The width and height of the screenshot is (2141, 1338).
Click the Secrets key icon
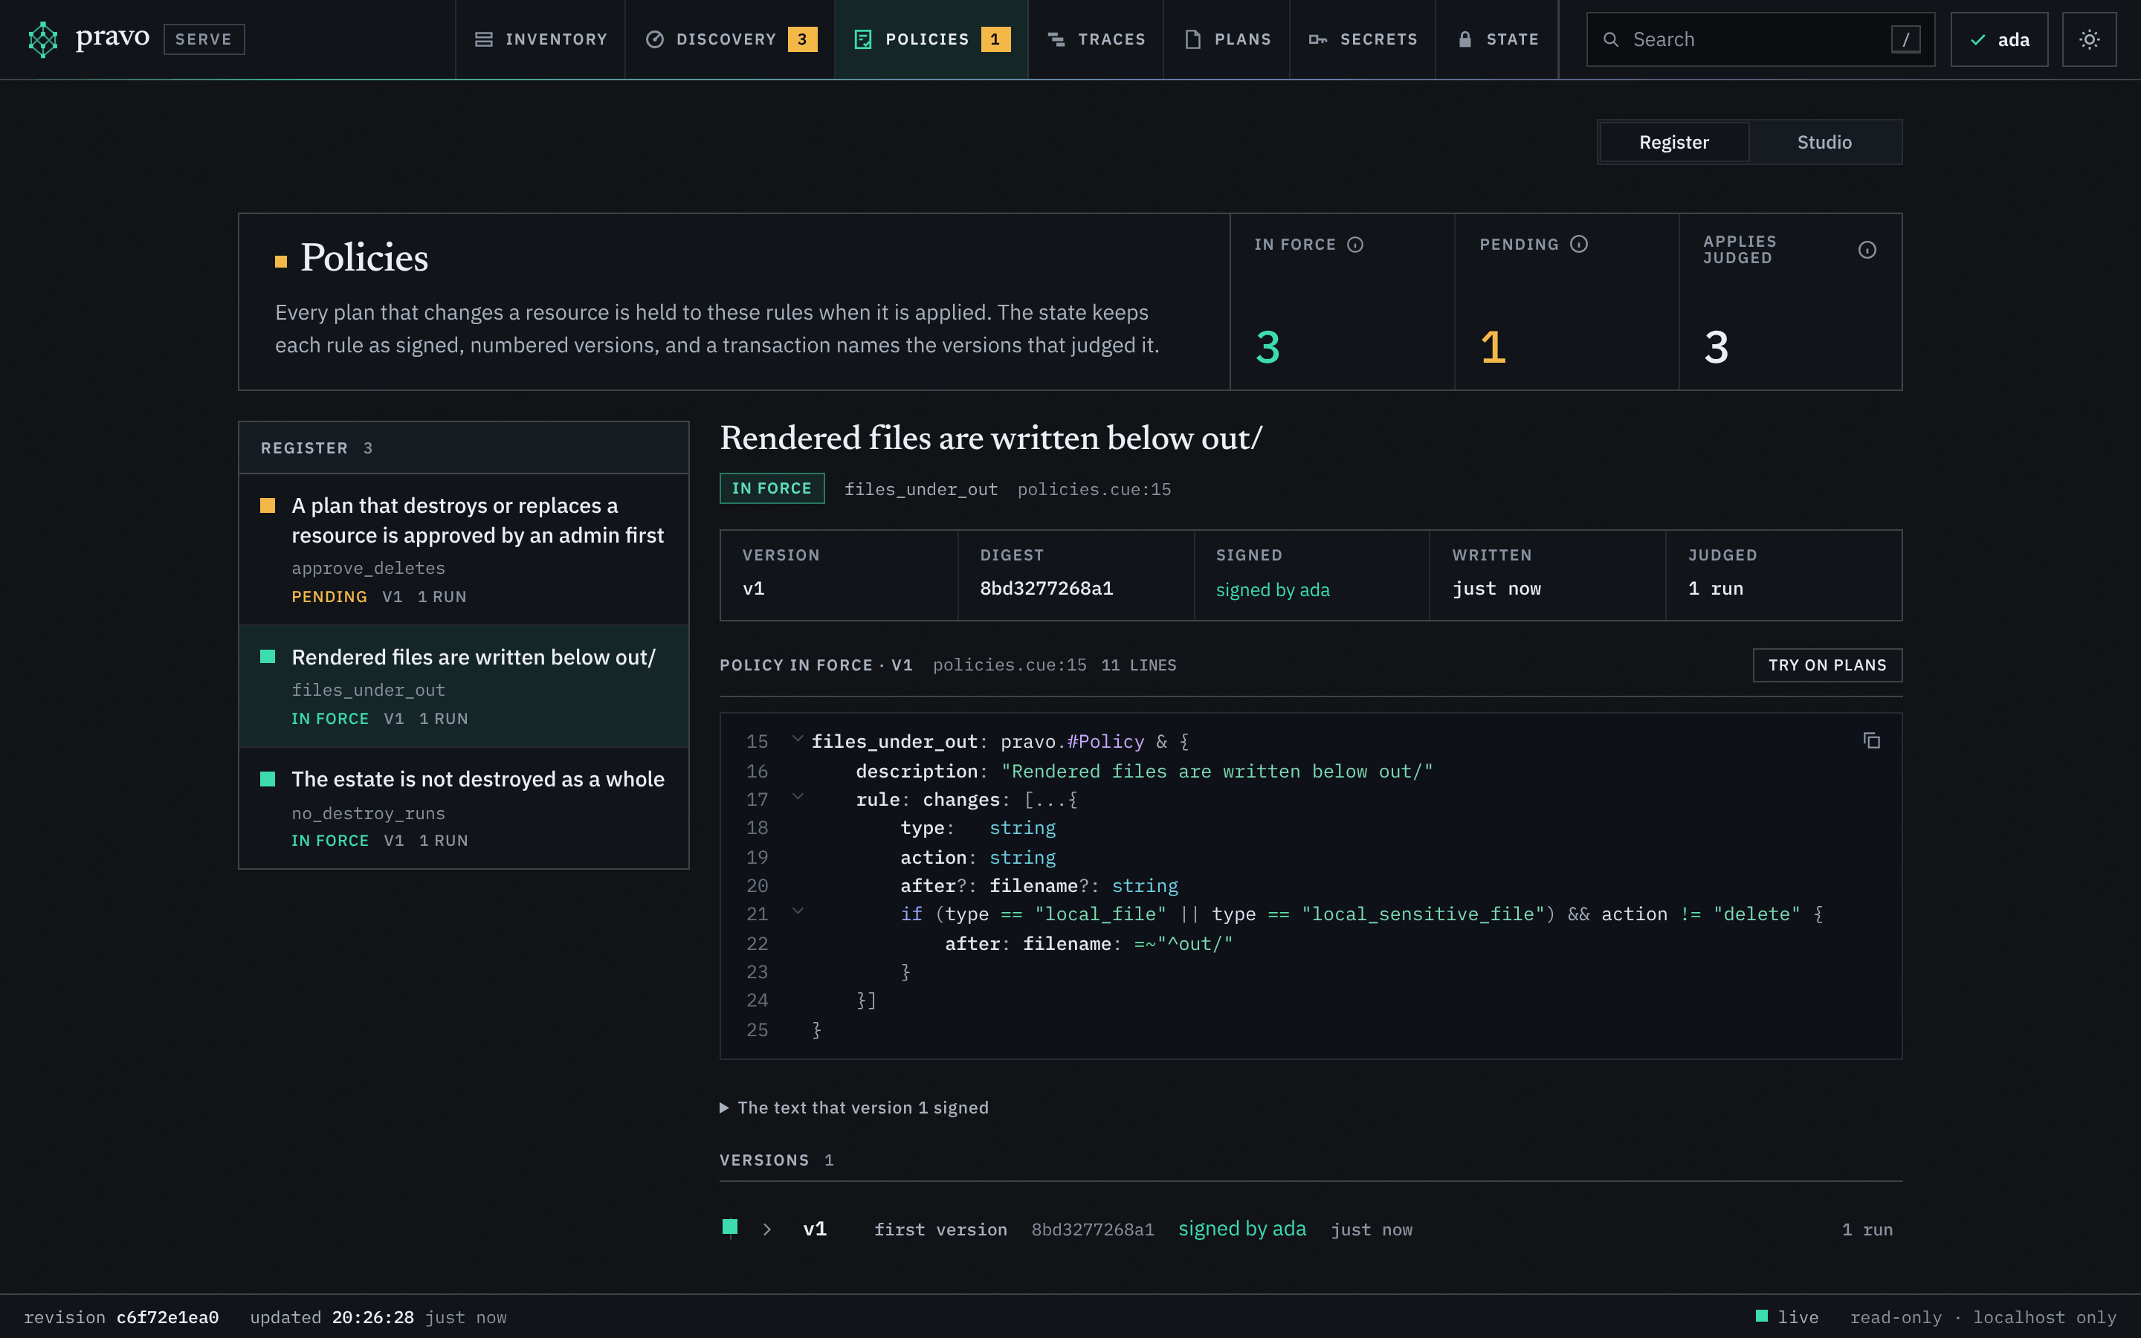pos(1317,40)
